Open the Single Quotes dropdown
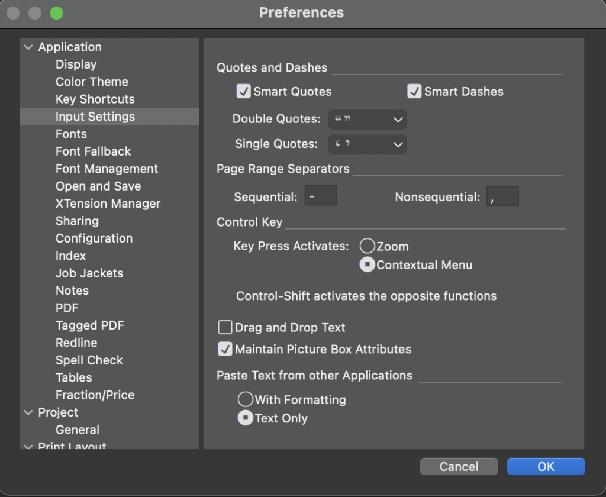 [368, 144]
